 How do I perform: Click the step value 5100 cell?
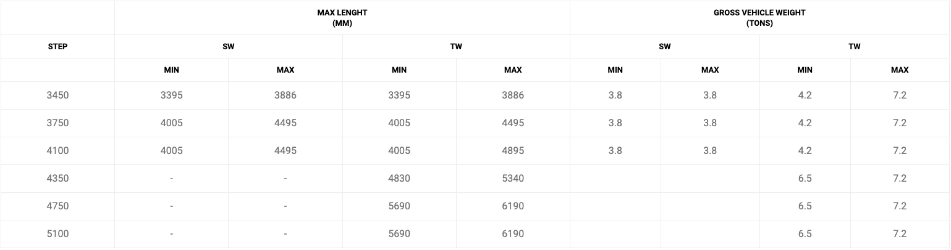57,234
